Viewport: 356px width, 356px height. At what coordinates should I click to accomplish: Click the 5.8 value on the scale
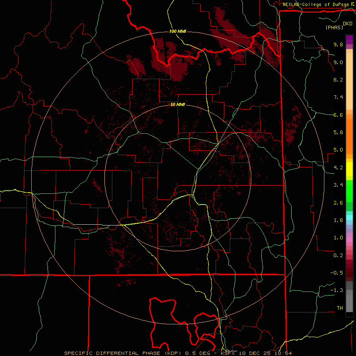(338, 133)
